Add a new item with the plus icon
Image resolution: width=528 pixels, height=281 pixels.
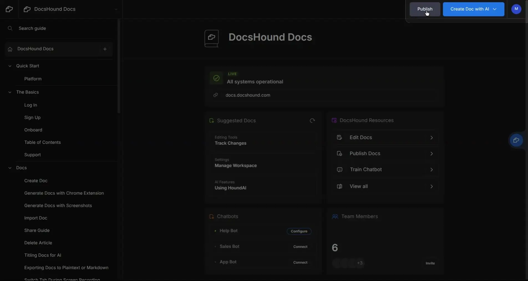pyautogui.click(x=105, y=49)
